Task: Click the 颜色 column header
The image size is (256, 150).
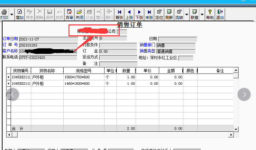Action: 190,71
